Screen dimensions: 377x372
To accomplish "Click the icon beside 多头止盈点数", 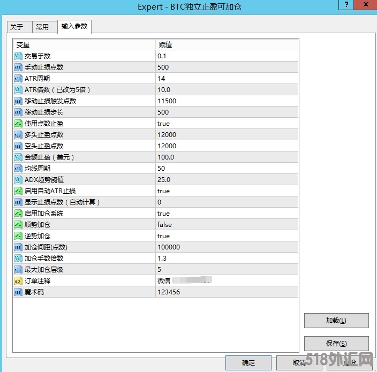I will click(18, 134).
